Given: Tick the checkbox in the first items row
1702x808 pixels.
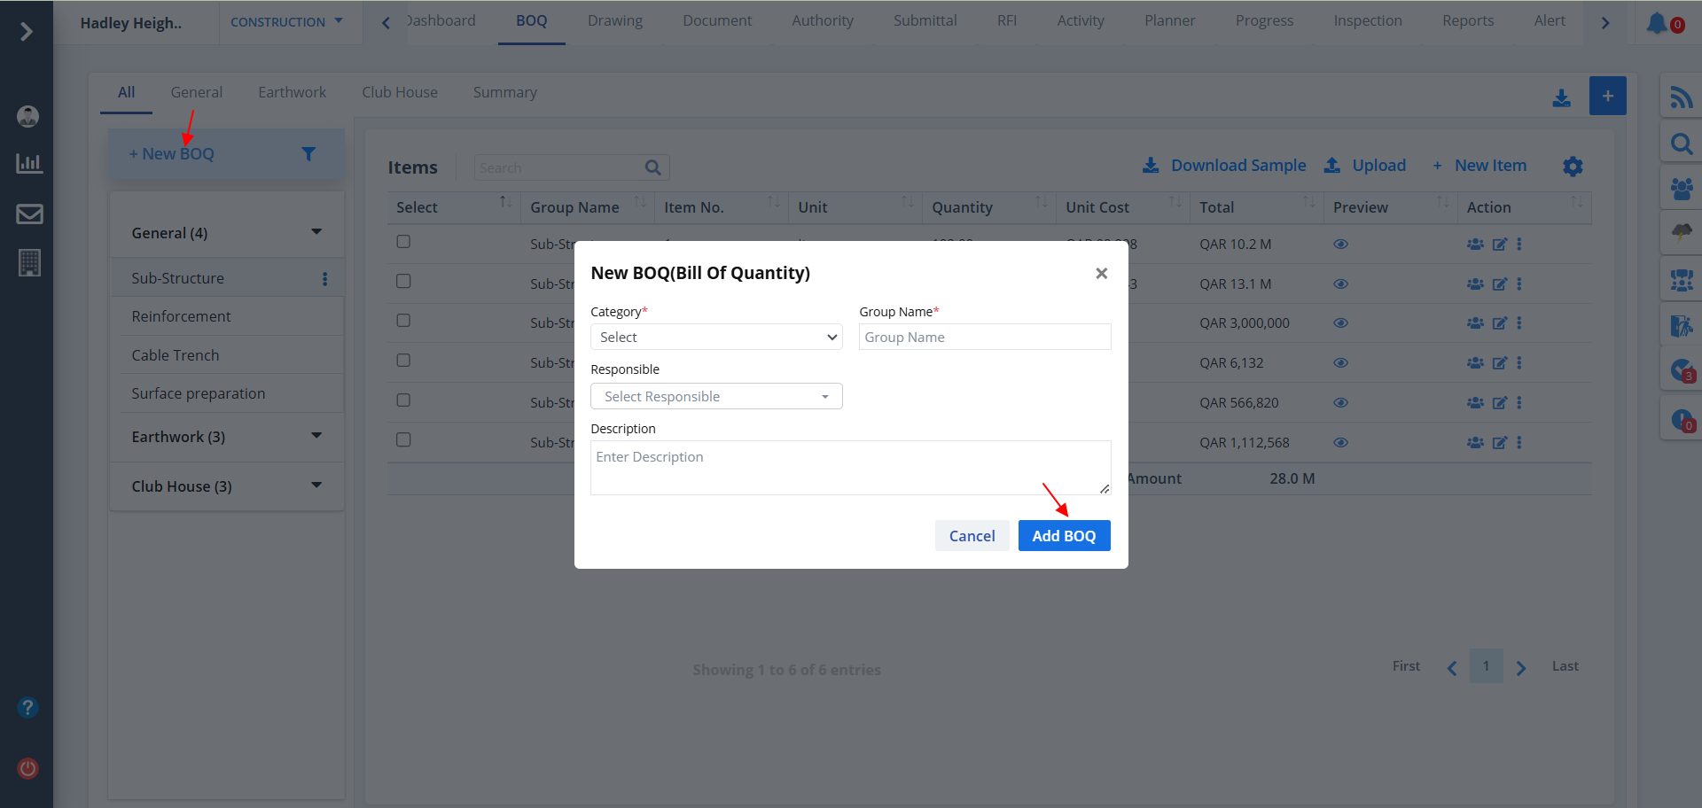Looking at the screenshot, I should click(x=403, y=242).
